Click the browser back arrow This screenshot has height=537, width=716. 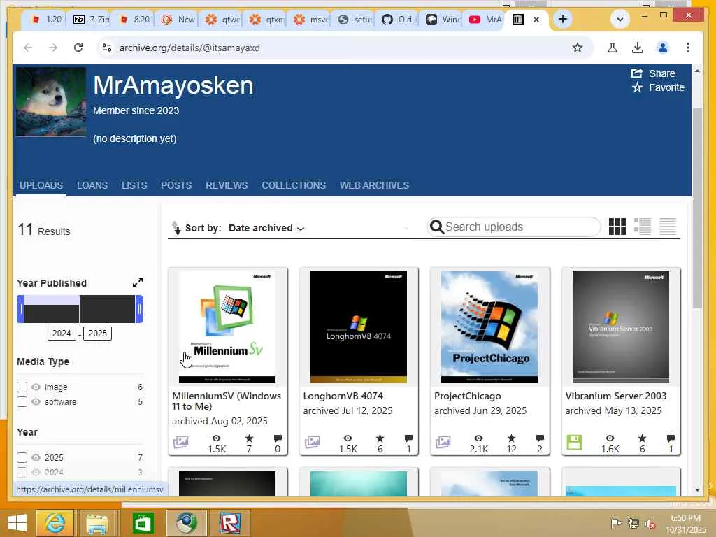(x=28, y=48)
